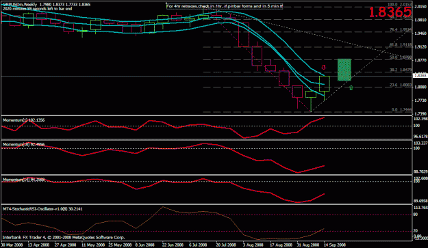This screenshot has width=428, height=248.
Task: Click the 50.0 1.8798 Fibonacci level label
Action: click(401, 57)
